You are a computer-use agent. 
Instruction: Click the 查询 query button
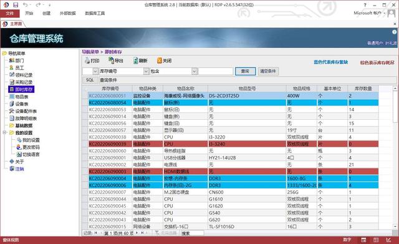(245, 71)
